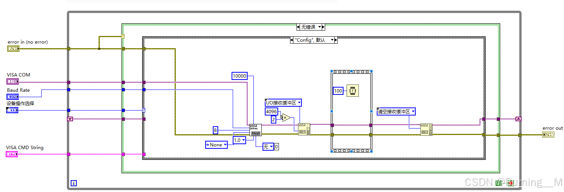Select the "设备操作选择" label

pyautogui.click(x=21, y=103)
